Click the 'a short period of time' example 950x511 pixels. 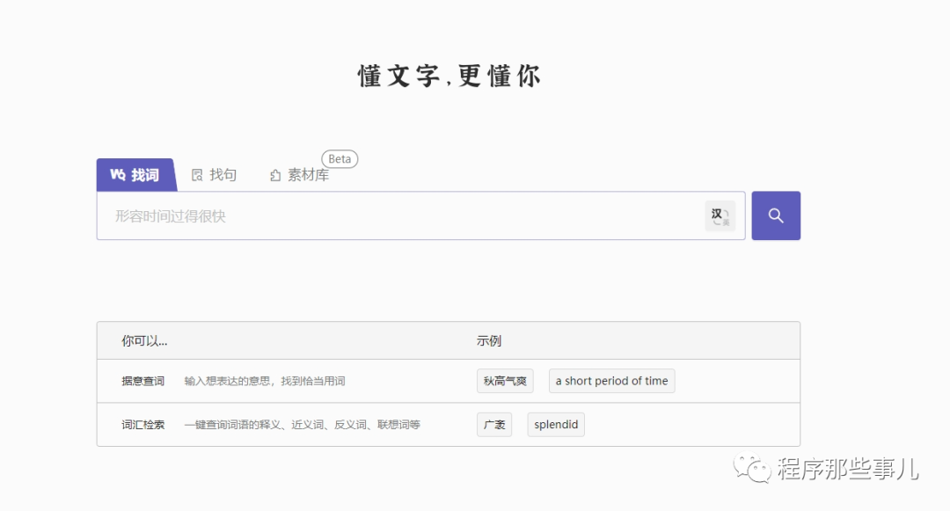click(611, 380)
